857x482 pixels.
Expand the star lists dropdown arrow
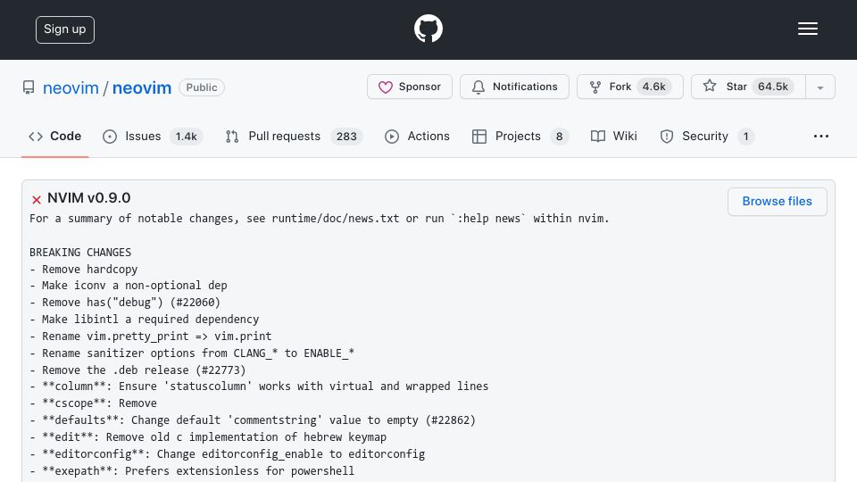(x=820, y=87)
